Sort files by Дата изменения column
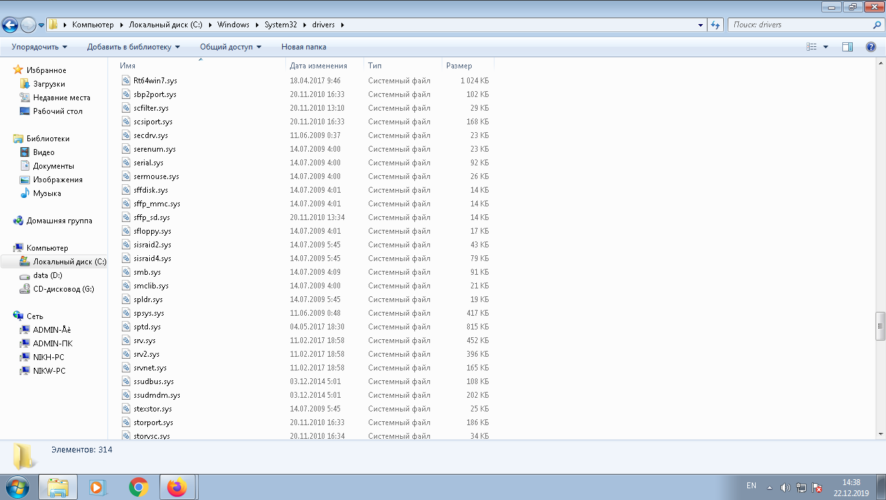 click(319, 66)
